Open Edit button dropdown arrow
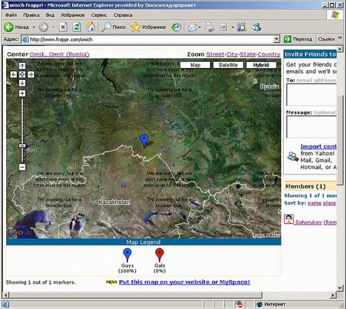Screen dimensions: 346x309 (x=232, y=27)
